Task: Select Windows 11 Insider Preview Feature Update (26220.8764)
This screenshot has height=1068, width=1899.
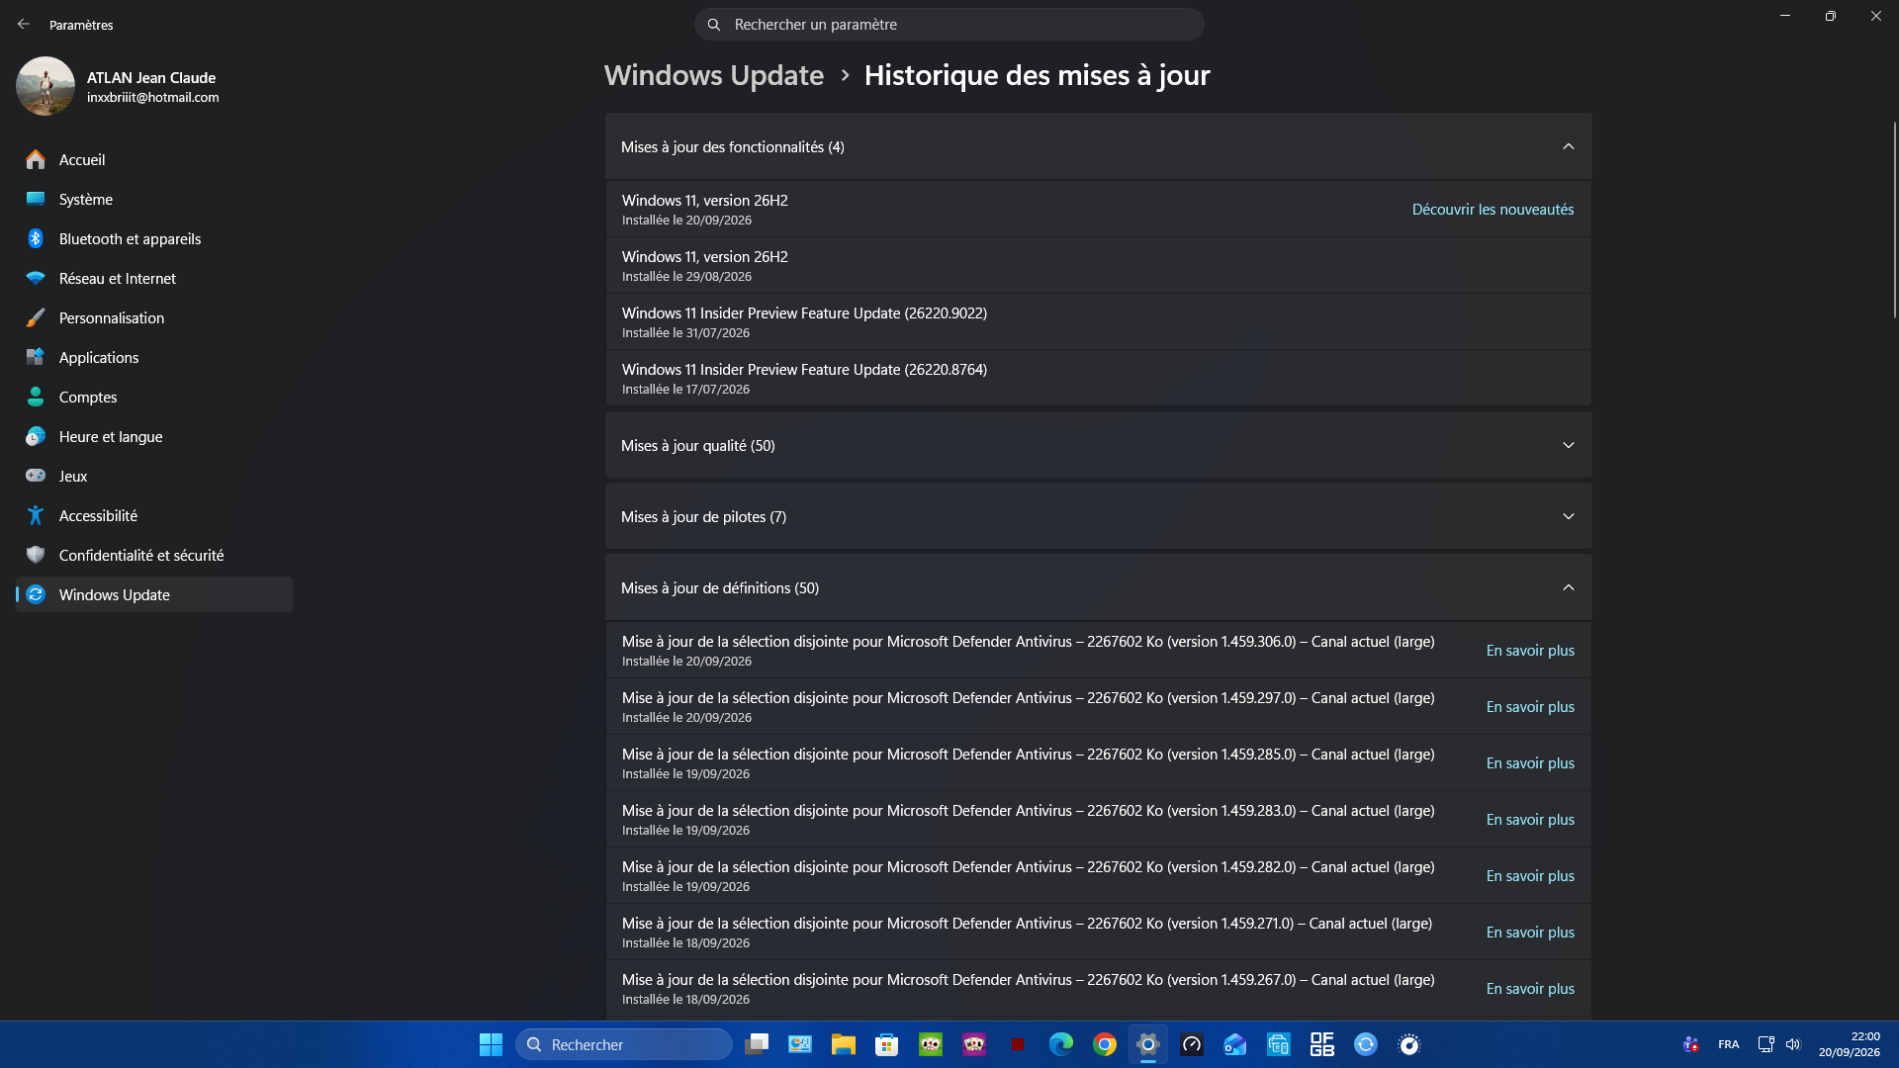Action: coord(1098,379)
